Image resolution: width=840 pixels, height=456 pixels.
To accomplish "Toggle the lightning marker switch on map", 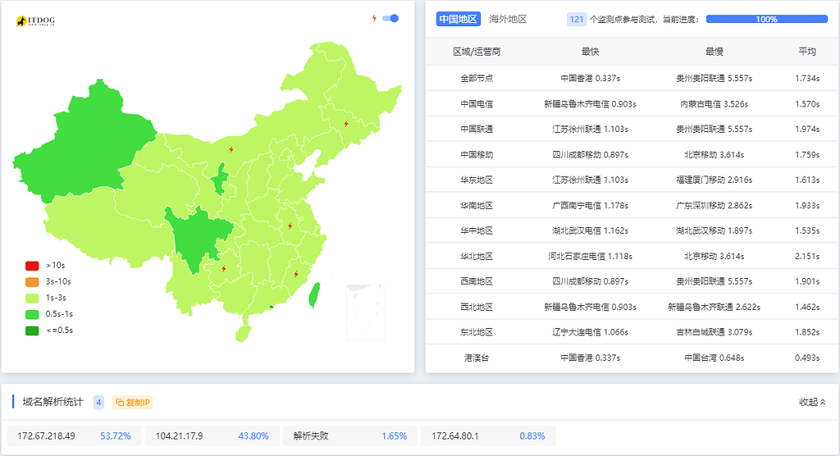I will [x=390, y=18].
